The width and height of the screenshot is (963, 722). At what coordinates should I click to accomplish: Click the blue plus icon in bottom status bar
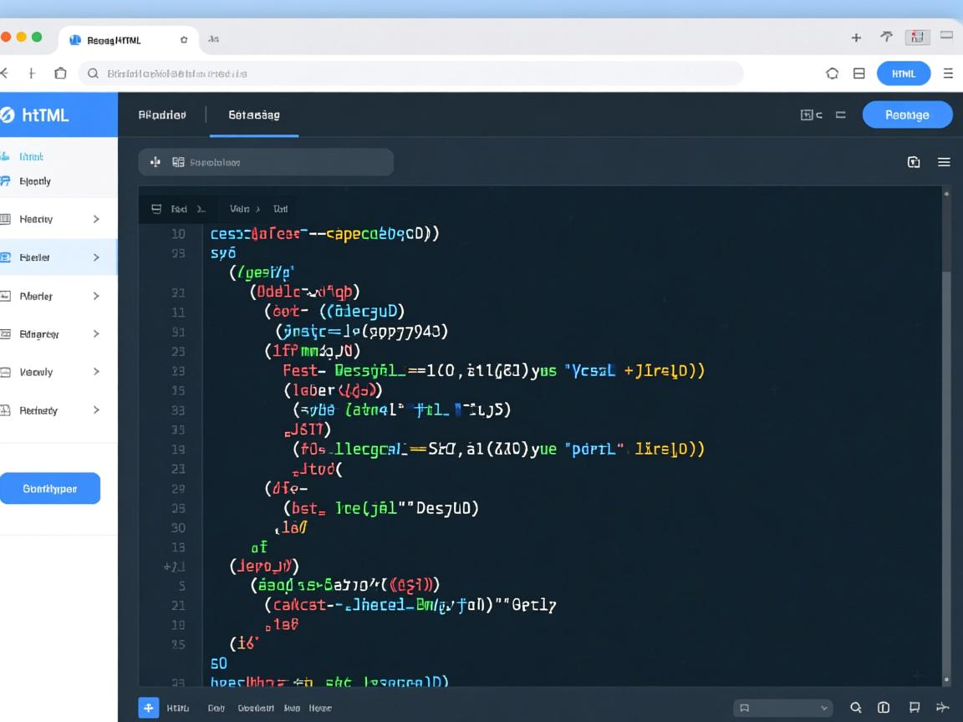coord(148,708)
